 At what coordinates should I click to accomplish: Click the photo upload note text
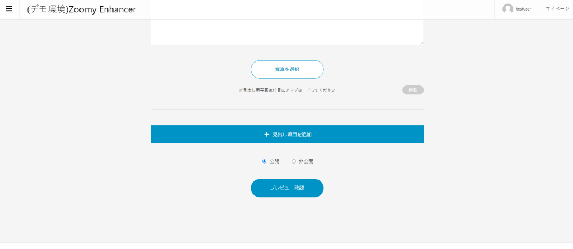(287, 90)
